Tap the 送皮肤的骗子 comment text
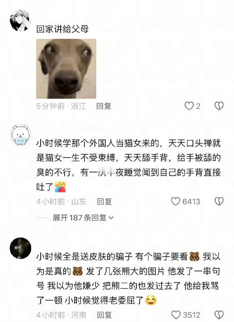Image resolution: width=234 pixels, height=322 pixels. [128, 279]
